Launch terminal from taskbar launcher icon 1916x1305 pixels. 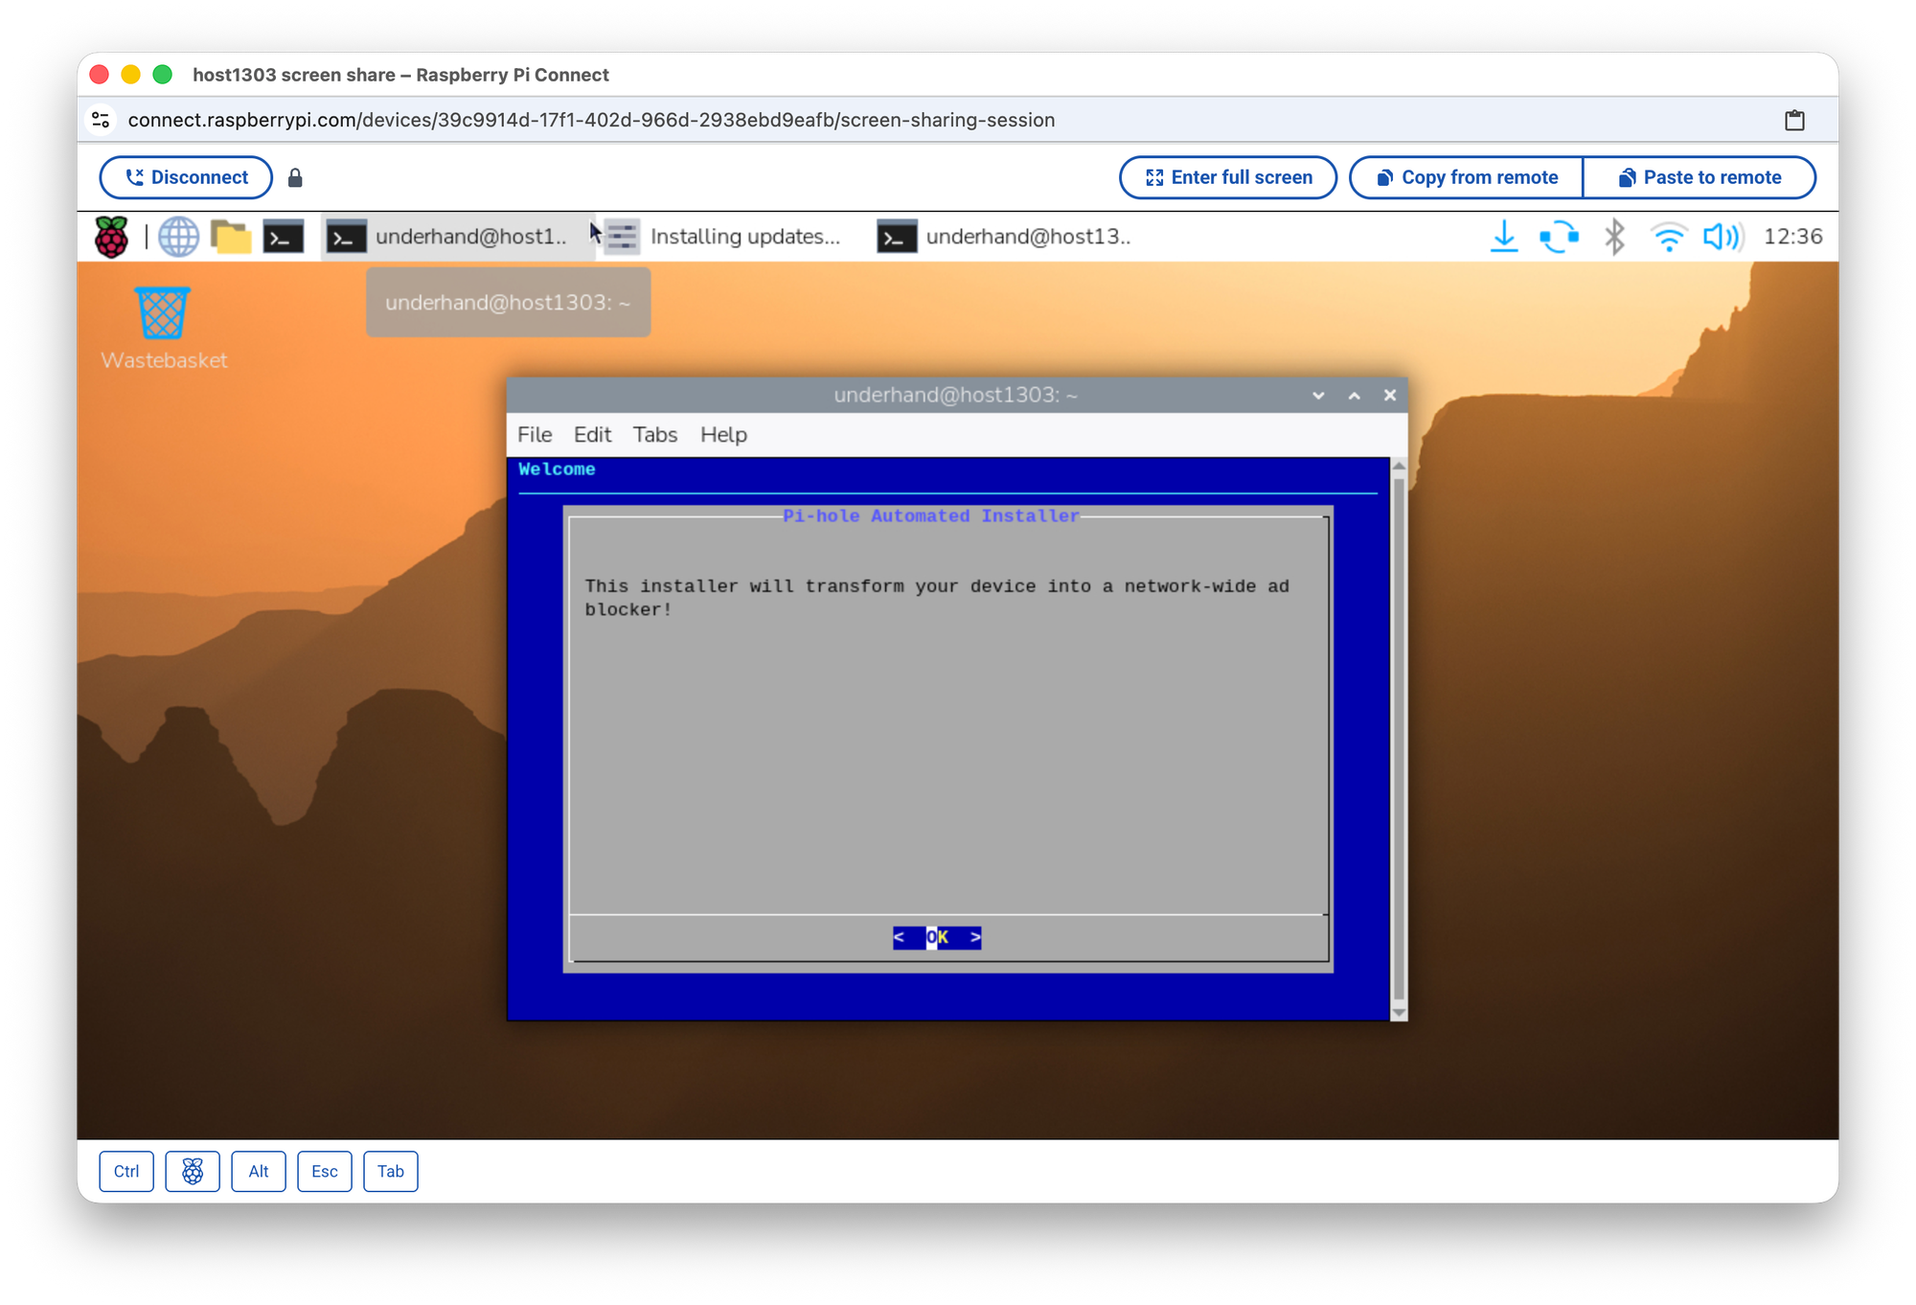(284, 237)
